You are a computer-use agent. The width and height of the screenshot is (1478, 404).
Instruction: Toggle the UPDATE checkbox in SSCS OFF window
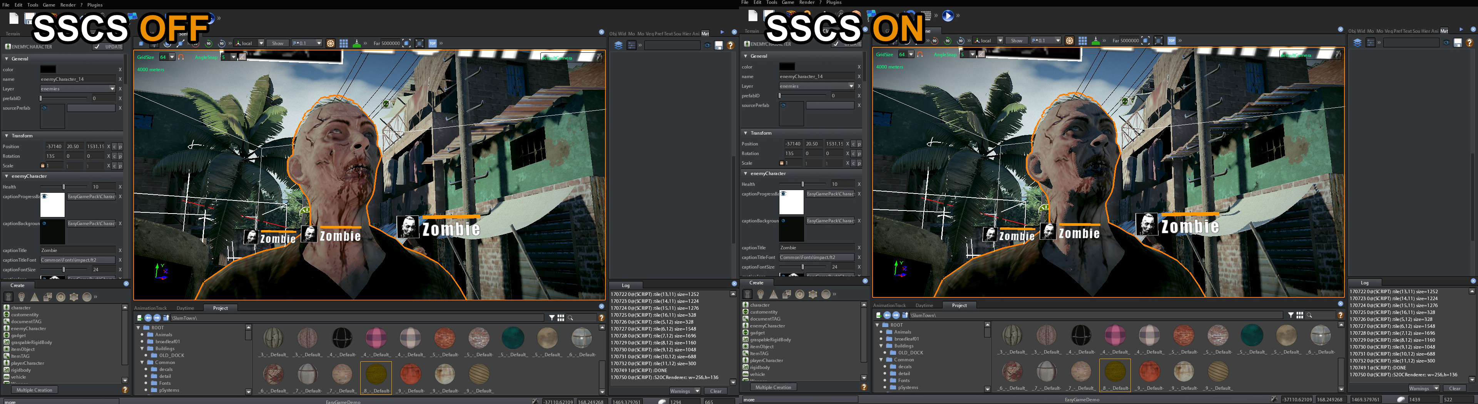tap(97, 47)
